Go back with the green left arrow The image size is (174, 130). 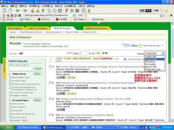(17, 11)
